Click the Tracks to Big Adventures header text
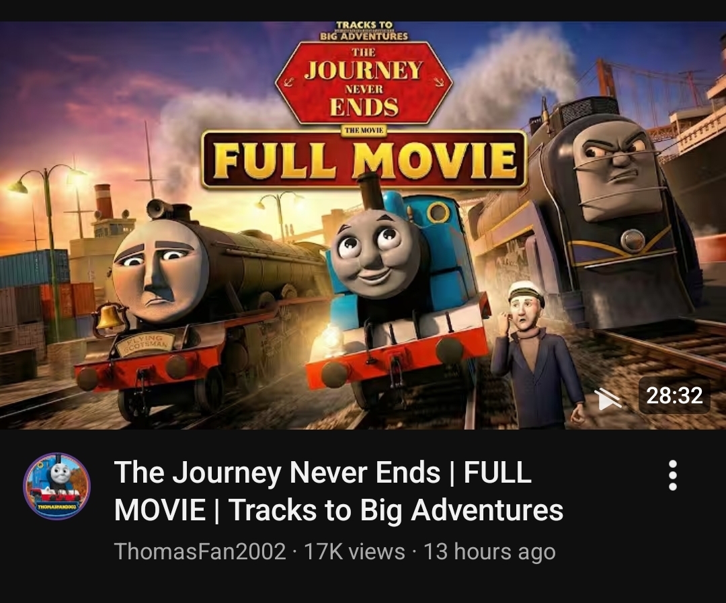Viewport: 726px width, 603px height. [x=364, y=30]
